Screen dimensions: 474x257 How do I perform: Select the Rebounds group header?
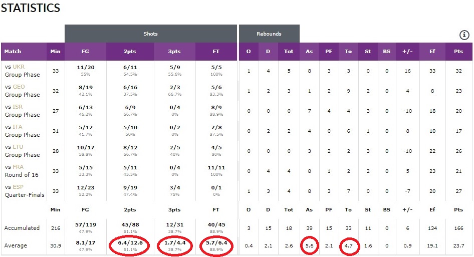pos(269,34)
